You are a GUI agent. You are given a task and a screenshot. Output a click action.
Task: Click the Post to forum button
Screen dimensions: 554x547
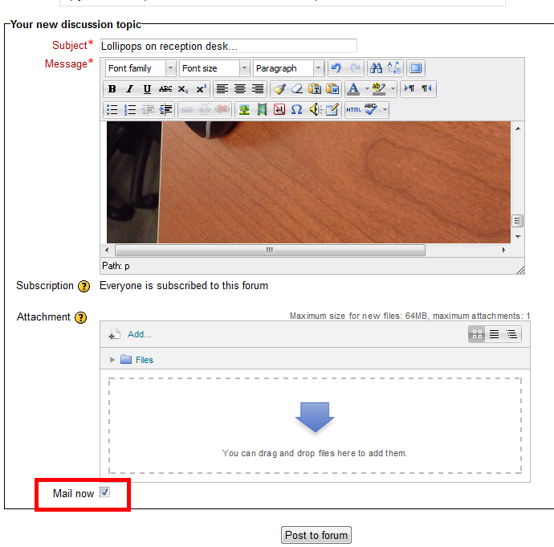[x=316, y=535]
